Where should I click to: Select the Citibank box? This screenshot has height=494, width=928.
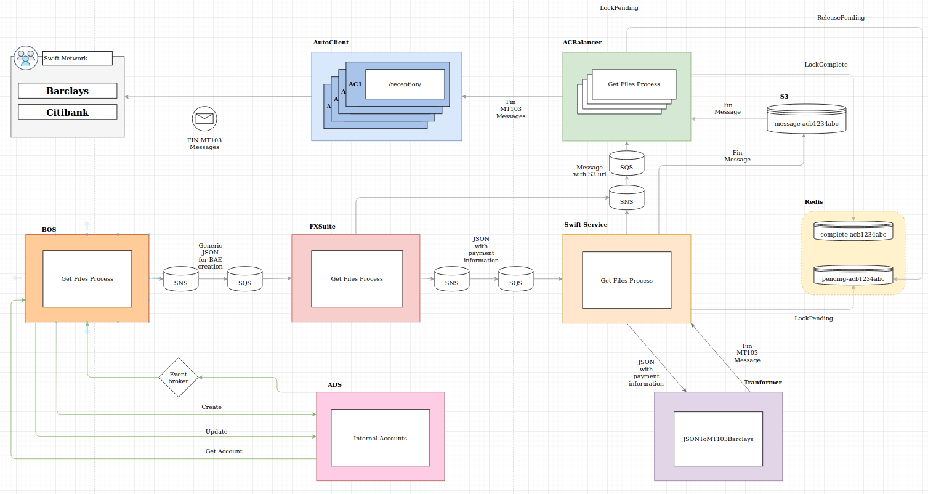[68, 112]
